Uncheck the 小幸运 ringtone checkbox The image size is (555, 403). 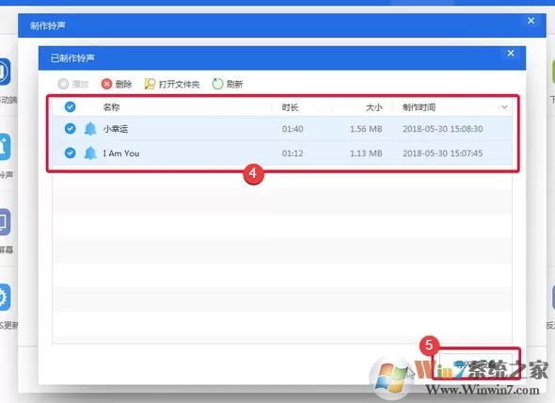[x=71, y=128]
